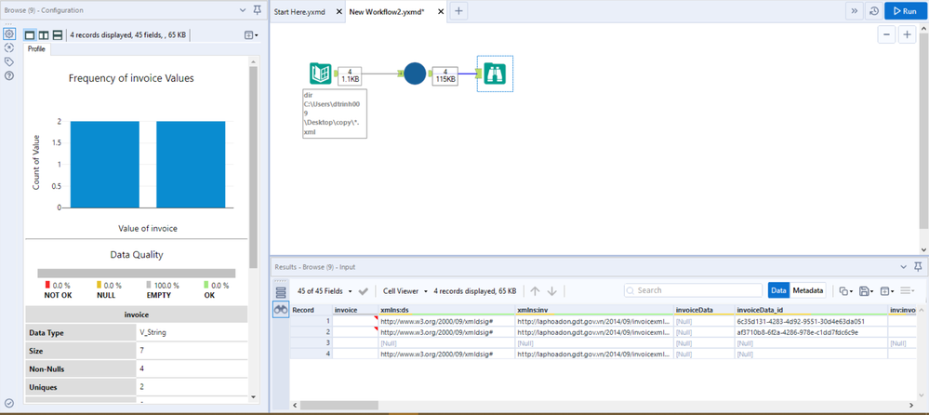
Task: Open new window dropdown in Configuration panel
Action: [251, 35]
